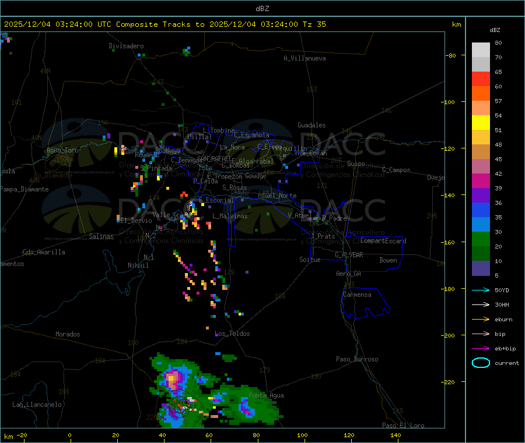
Task: Click the strong pink storm core echo
Action: [x=173, y=378]
